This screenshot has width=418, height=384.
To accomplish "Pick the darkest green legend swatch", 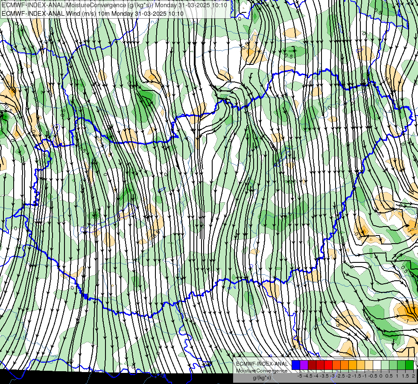I will (x=409, y=365).
